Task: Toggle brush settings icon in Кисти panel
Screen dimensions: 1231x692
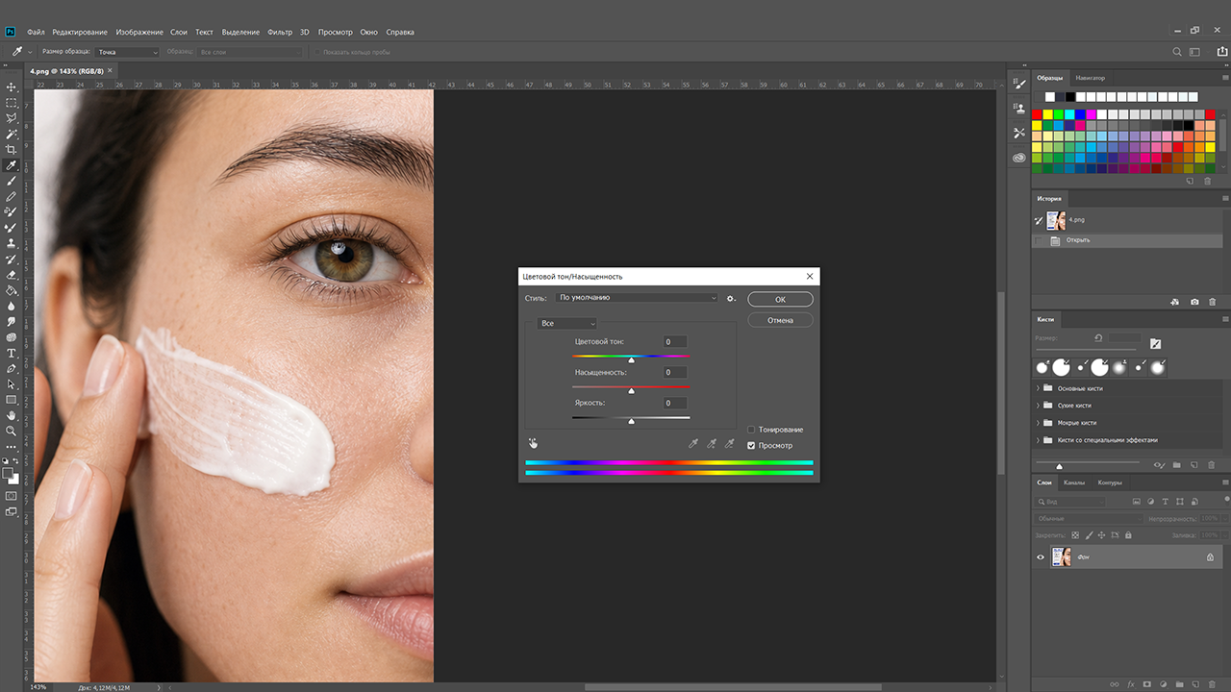Action: pyautogui.click(x=1155, y=343)
